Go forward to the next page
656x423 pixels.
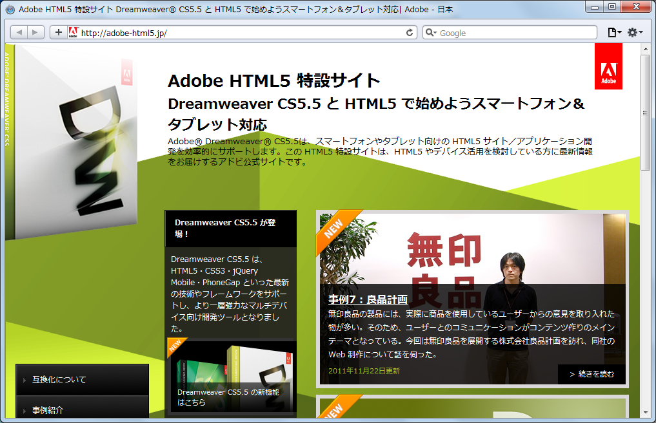[35, 33]
